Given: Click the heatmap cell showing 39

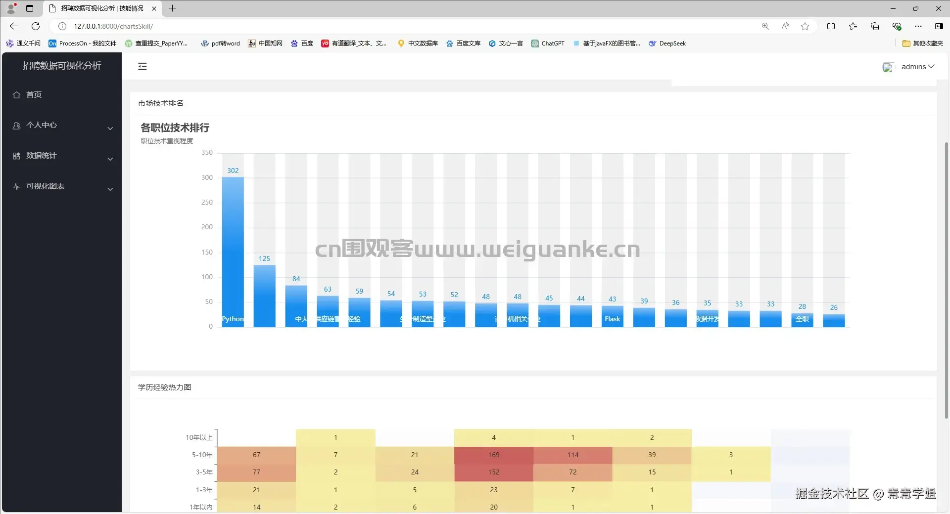Looking at the screenshot, I should point(652,455).
